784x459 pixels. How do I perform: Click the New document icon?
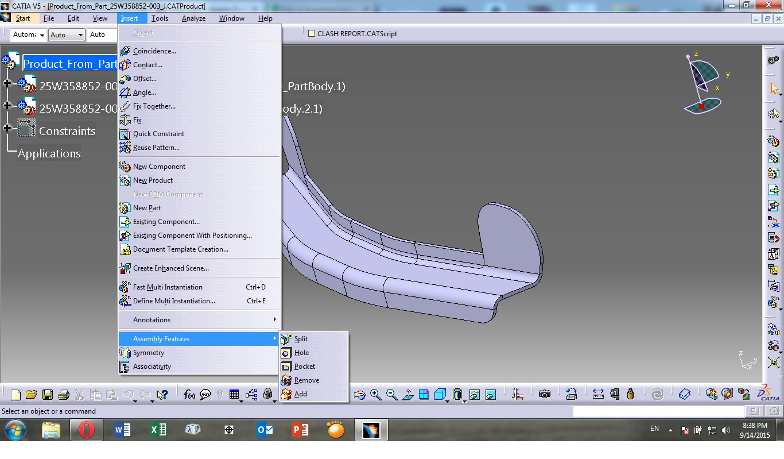(x=16, y=395)
